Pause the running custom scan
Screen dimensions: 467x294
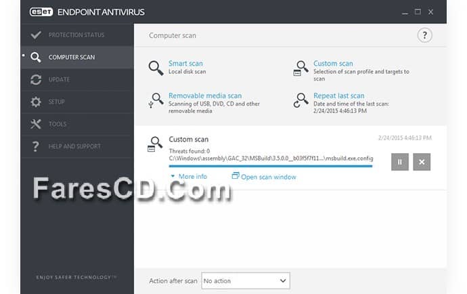point(400,162)
